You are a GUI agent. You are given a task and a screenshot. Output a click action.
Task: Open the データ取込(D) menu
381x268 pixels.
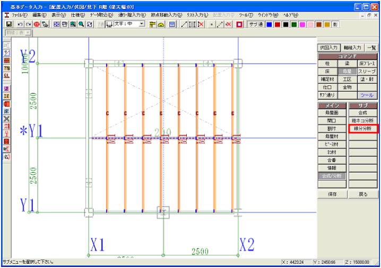click(101, 15)
